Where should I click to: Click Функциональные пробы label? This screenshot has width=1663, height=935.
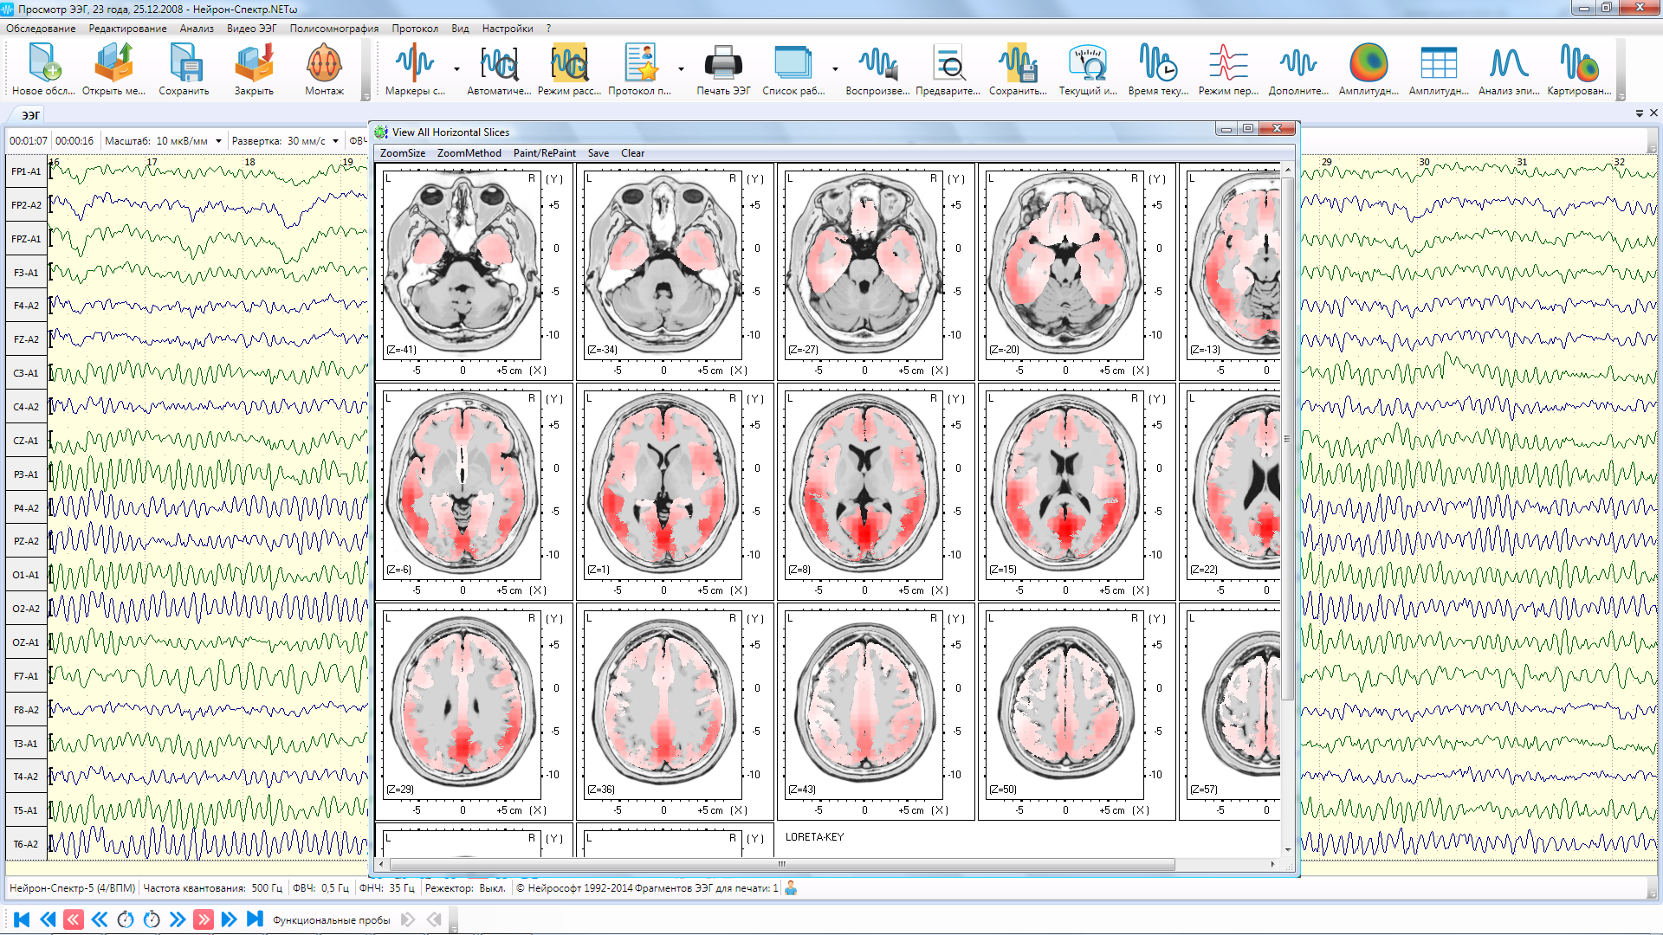tap(331, 920)
